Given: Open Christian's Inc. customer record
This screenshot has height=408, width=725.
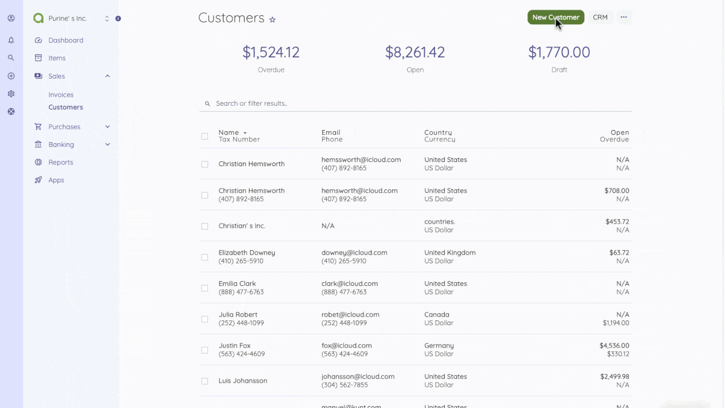Looking at the screenshot, I should coord(242,226).
